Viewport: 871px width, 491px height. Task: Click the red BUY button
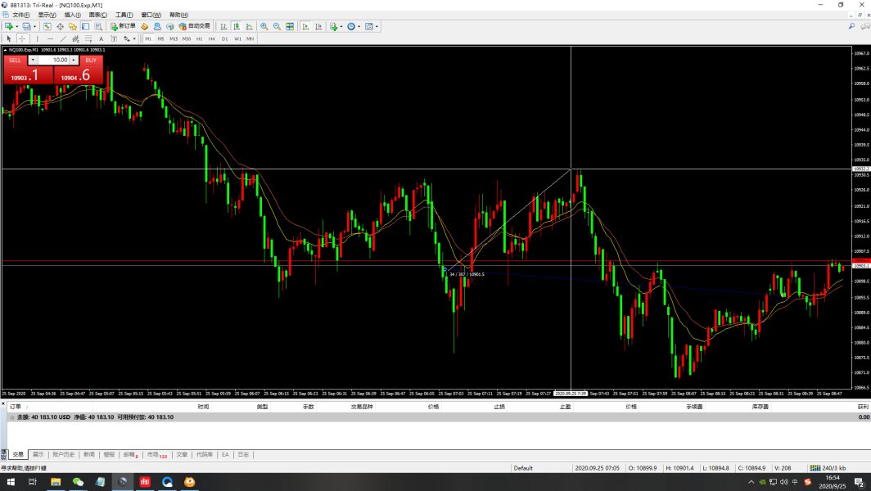[91, 60]
